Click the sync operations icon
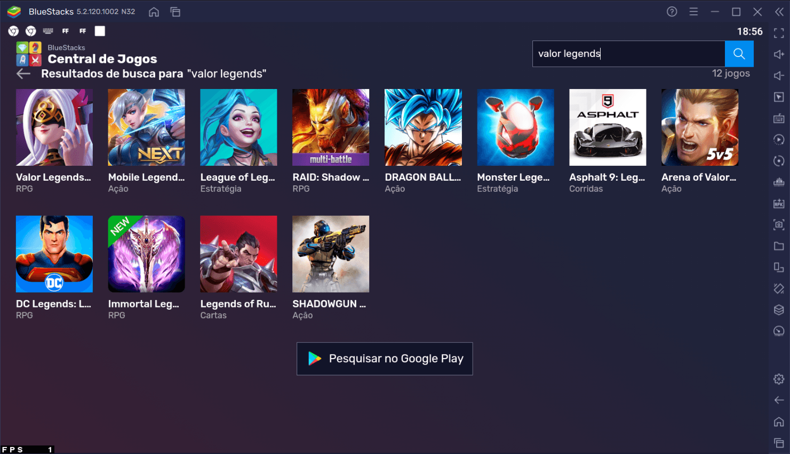790x454 pixels. tap(779, 161)
